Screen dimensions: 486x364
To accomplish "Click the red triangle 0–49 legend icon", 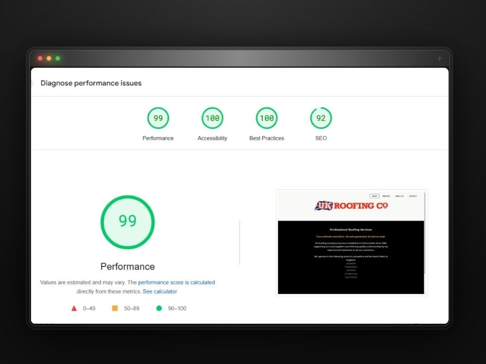I will (x=74, y=308).
